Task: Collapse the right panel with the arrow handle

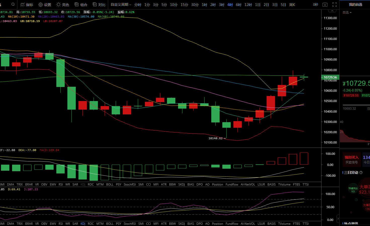Action: click(338, 218)
